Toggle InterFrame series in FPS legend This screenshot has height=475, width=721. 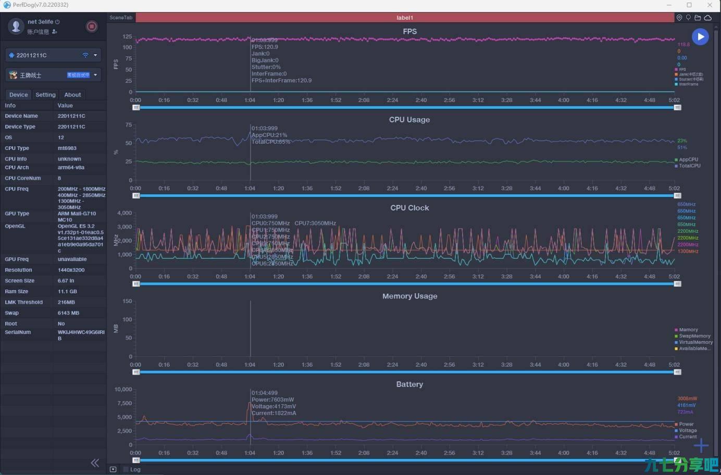686,84
